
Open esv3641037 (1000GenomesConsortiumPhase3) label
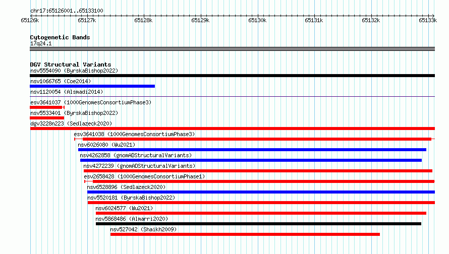click(x=91, y=102)
